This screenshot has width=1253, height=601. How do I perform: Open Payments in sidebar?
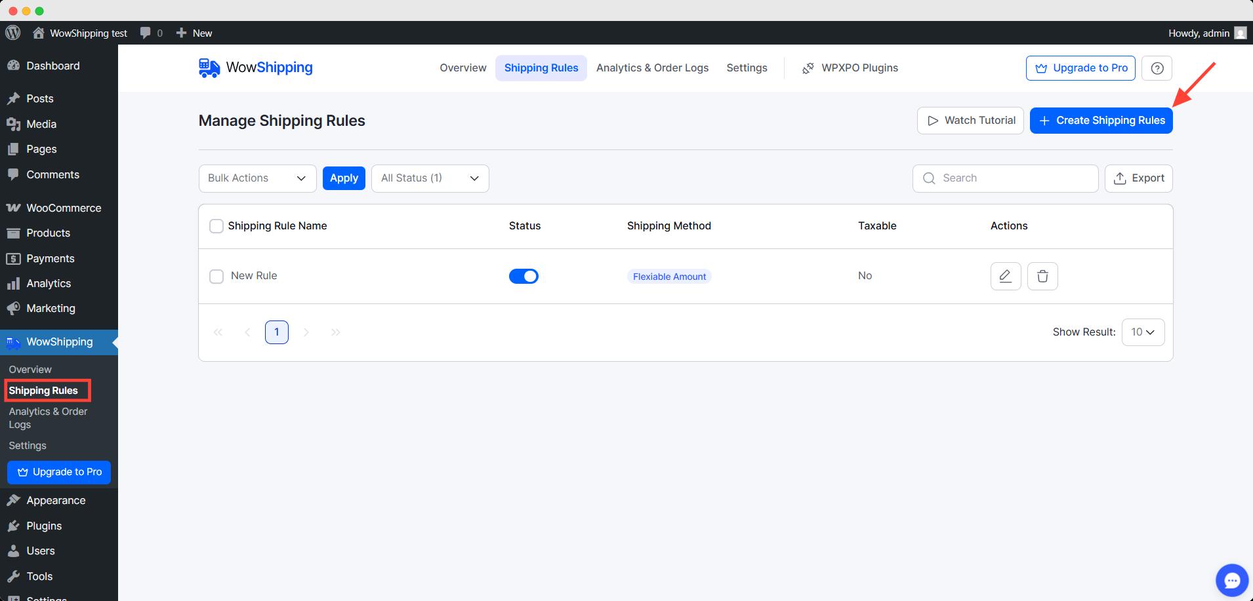[59, 258]
